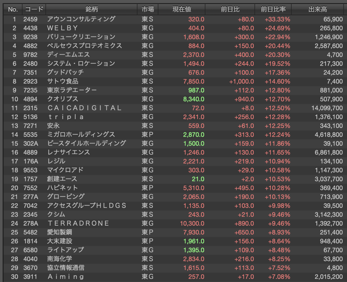
Task: Click green price 8,340.0
Action: [194, 99]
